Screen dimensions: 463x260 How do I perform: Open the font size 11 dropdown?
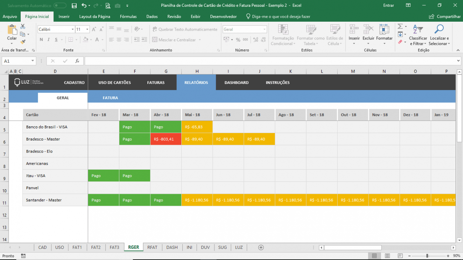(x=87, y=30)
